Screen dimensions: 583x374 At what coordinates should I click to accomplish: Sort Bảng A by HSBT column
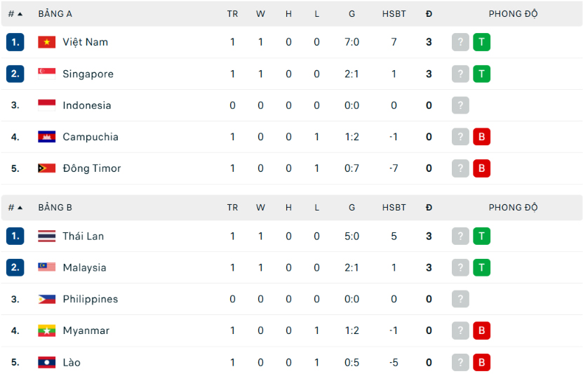pos(394,14)
